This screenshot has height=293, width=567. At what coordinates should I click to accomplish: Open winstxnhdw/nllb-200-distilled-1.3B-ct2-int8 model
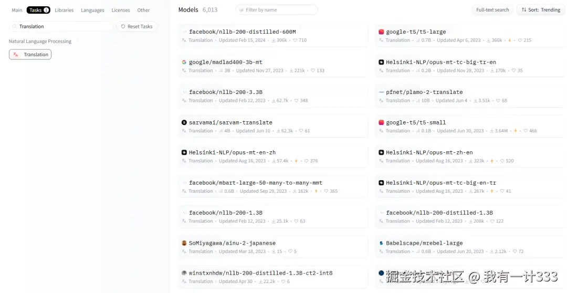coord(273,277)
